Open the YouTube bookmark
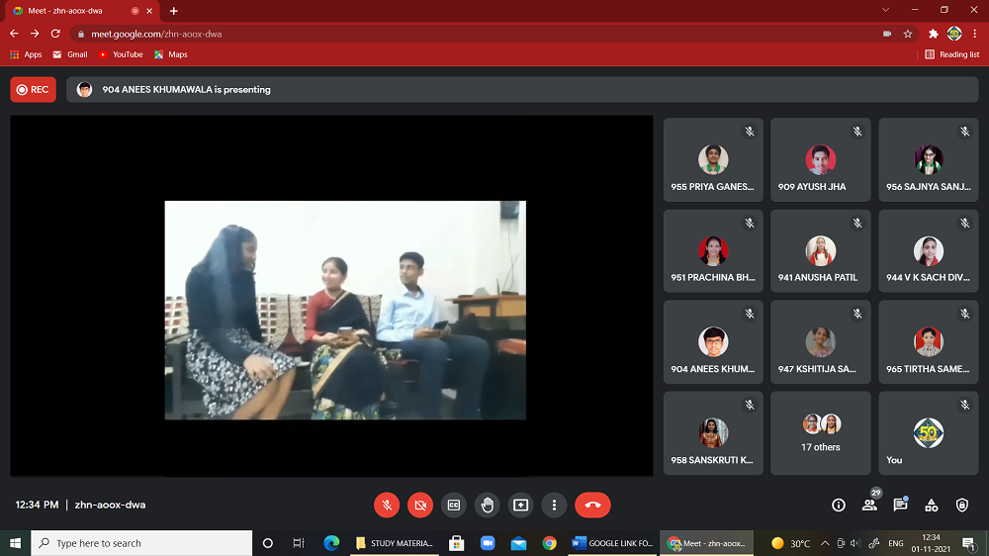989x556 pixels. click(x=121, y=54)
